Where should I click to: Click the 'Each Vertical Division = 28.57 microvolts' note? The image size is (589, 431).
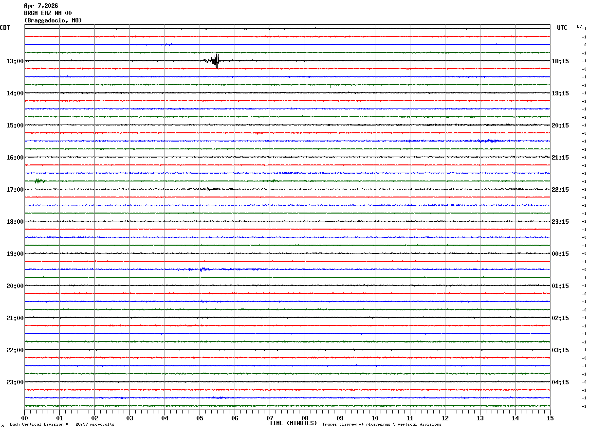tap(62, 424)
